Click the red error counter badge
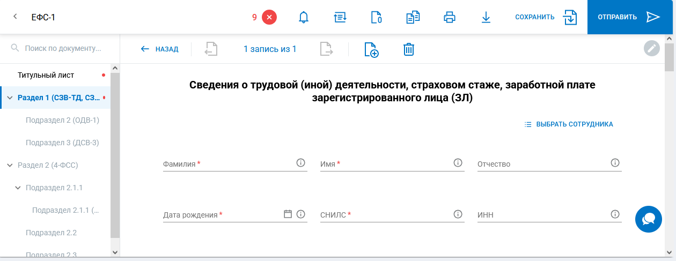676x261 pixels. point(269,17)
